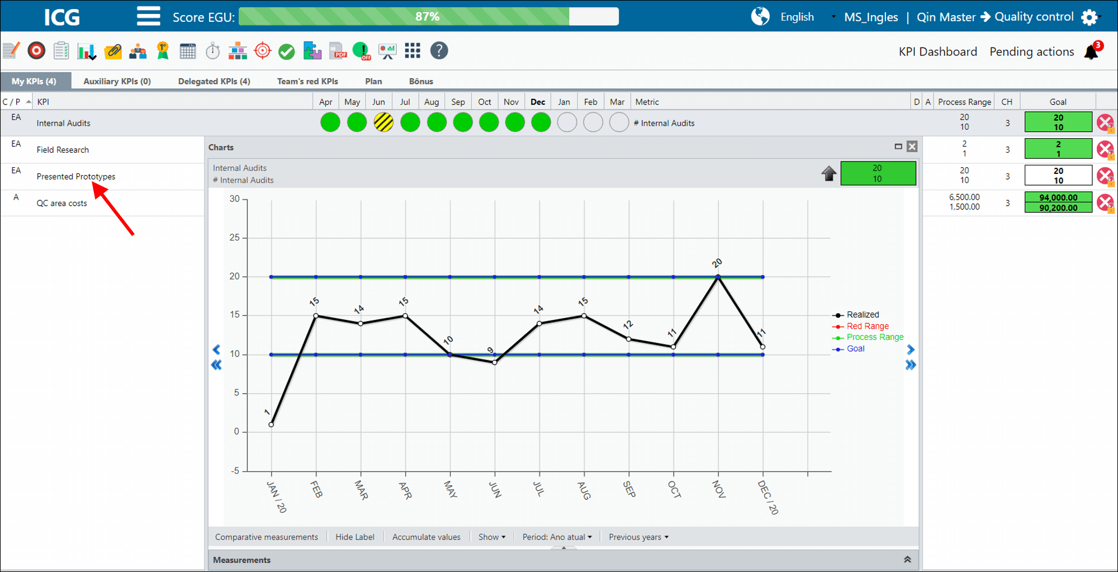Open the hamburger main menu
This screenshot has width=1118, height=572.
148,16
